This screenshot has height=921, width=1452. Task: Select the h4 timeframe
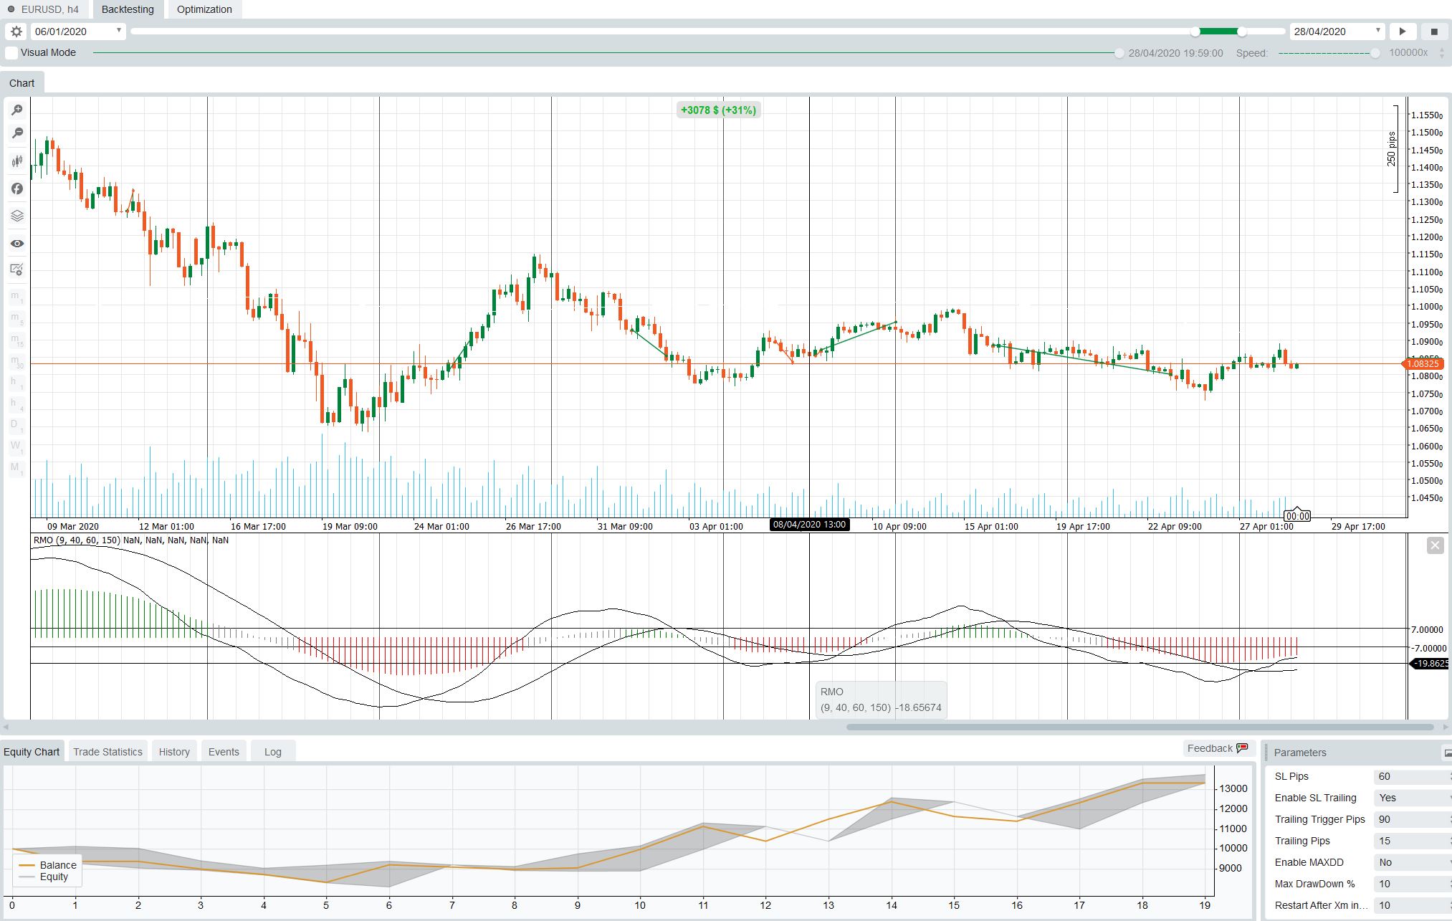(16, 404)
